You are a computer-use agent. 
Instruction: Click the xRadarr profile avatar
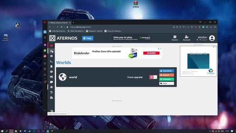212,38
